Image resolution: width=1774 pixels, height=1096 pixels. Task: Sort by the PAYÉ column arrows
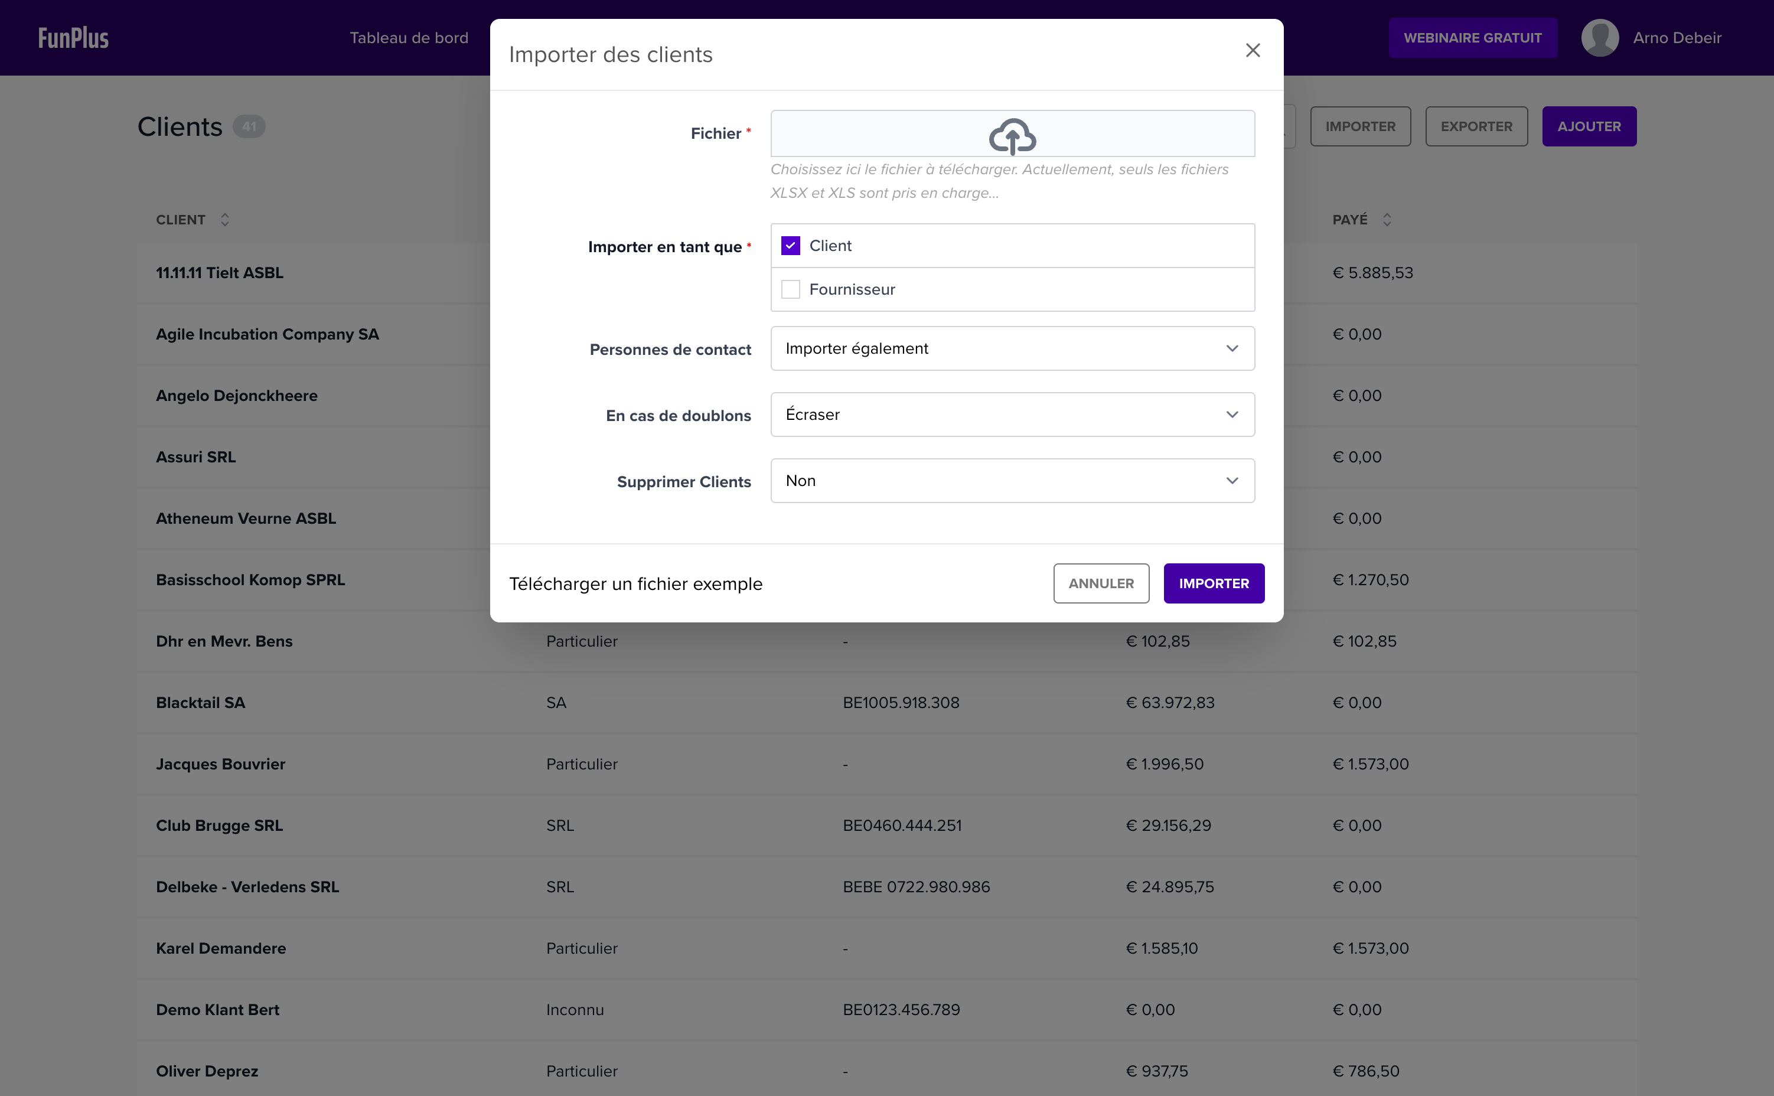pos(1386,220)
